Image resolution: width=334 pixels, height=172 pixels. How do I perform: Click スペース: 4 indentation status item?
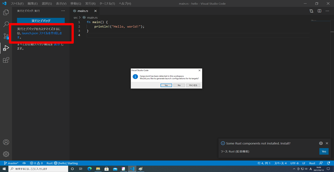tap(280, 163)
